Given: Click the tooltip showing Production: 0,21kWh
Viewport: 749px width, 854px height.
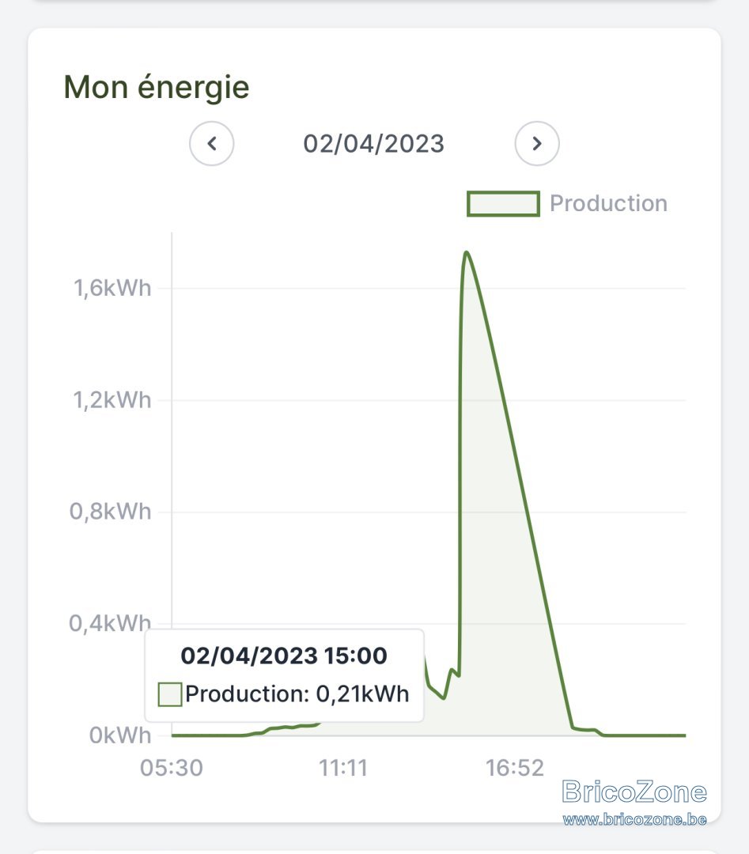Looking at the screenshot, I should [284, 675].
